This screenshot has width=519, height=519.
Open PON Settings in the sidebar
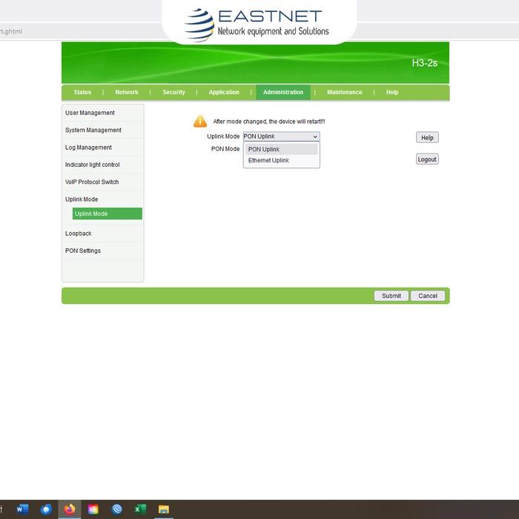click(83, 251)
